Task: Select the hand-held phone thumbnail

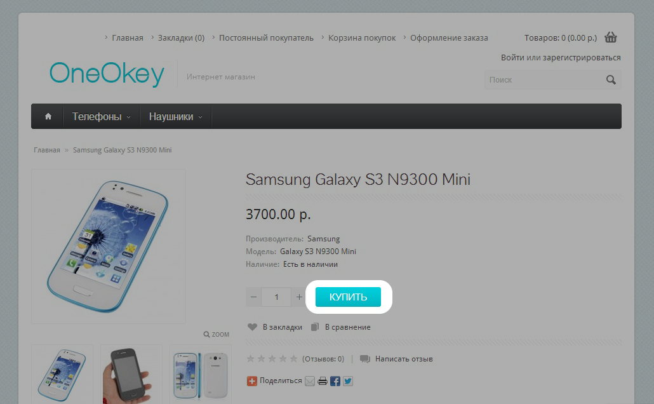Action: point(131,374)
